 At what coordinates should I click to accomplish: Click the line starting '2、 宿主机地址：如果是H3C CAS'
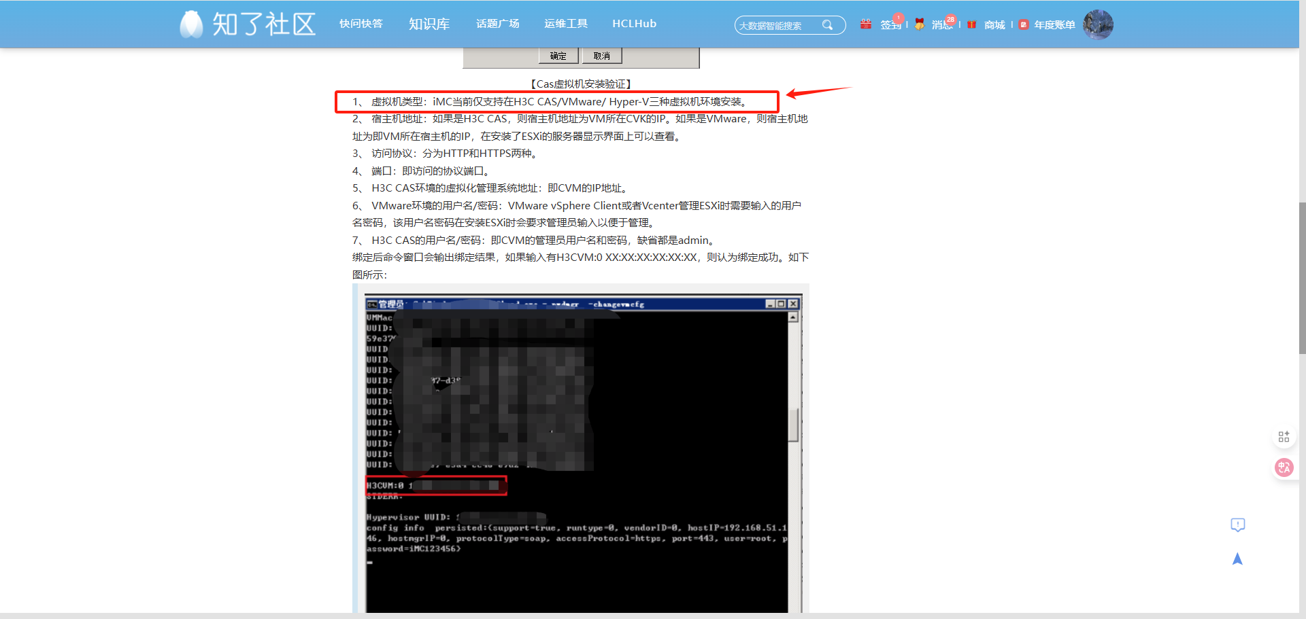pos(580,128)
